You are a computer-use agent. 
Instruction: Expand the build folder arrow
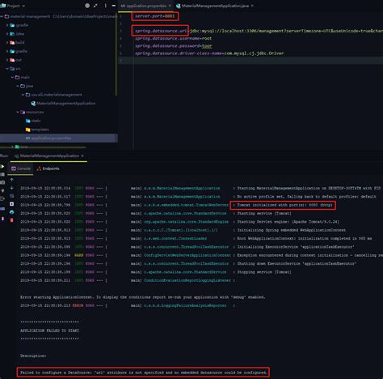(7, 42)
